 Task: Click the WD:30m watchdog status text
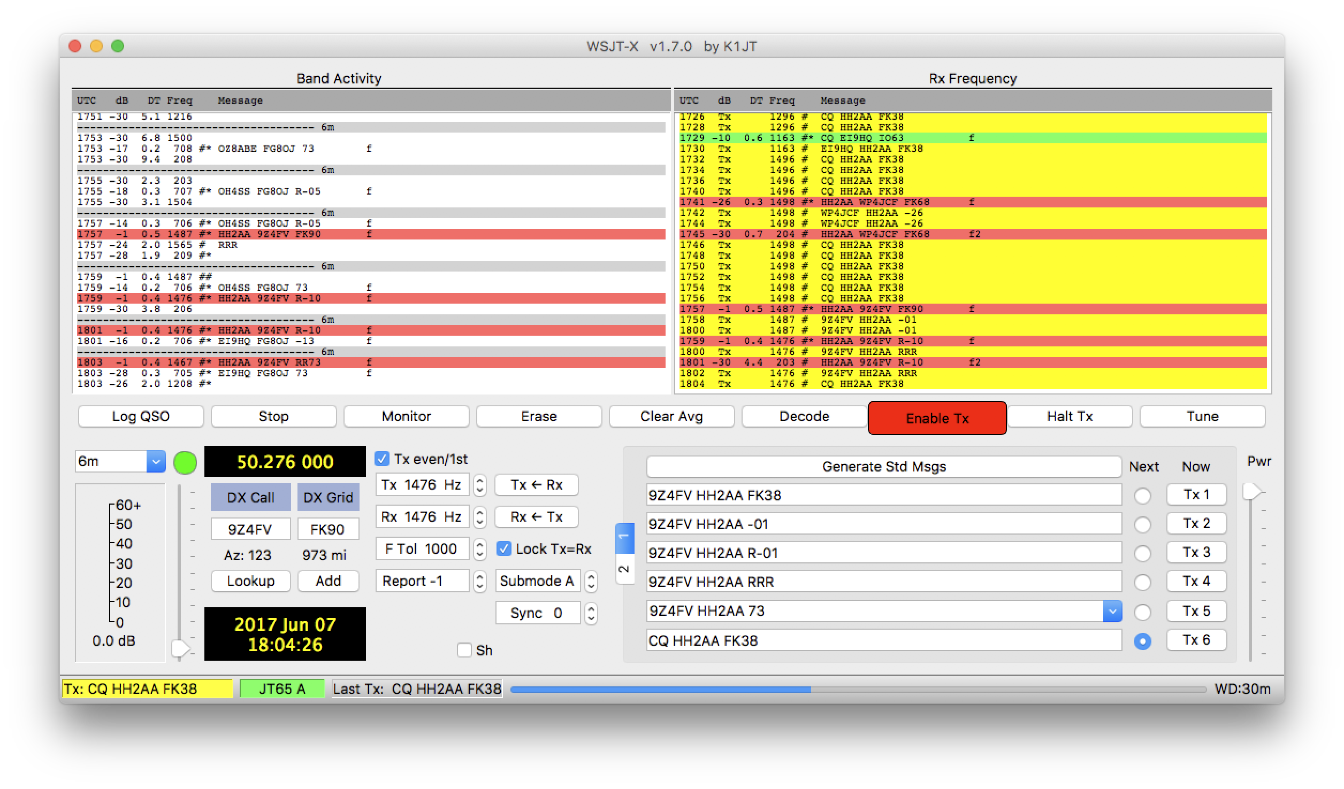click(x=1242, y=689)
